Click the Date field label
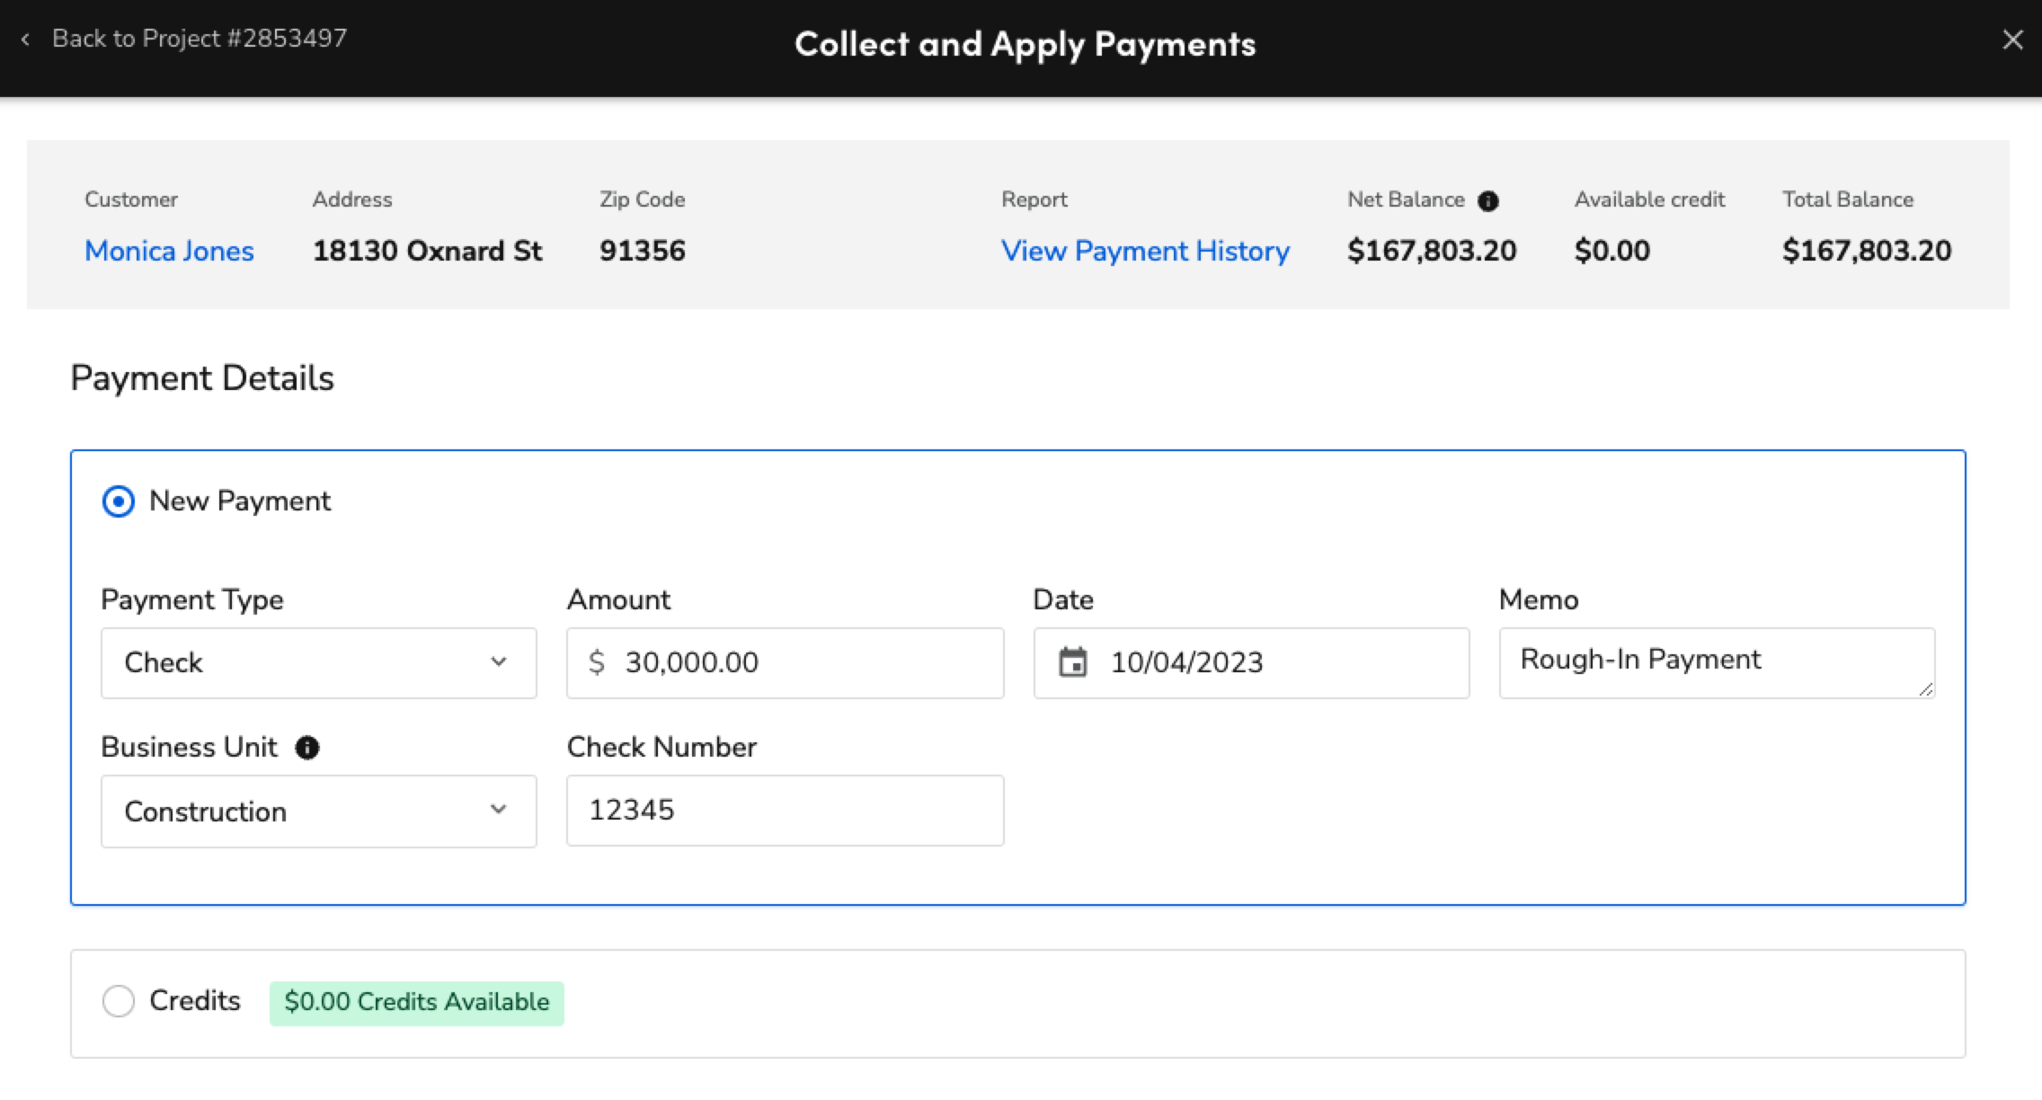The width and height of the screenshot is (2042, 1100). point(1063,599)
